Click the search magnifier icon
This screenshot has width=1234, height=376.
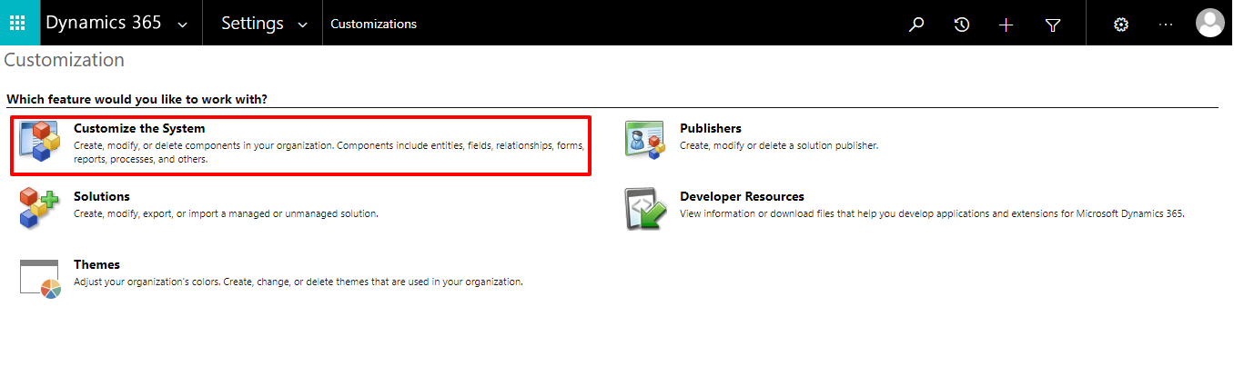coord(916,25)
